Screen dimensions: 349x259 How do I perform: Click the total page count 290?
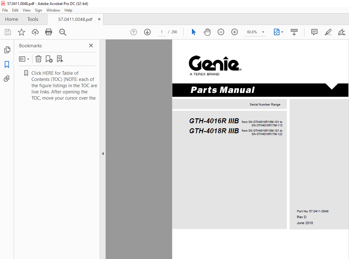(x=174, y=32)
